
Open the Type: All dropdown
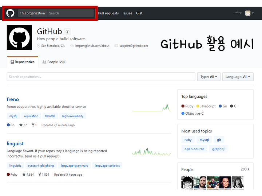[209, 77]
